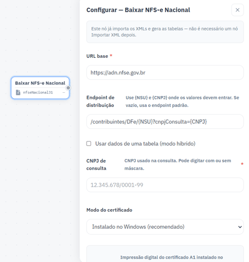The width and height of the screenshot is (249, 262).
Task: Click the 'Modo do certificado' label
Action: 110,210
